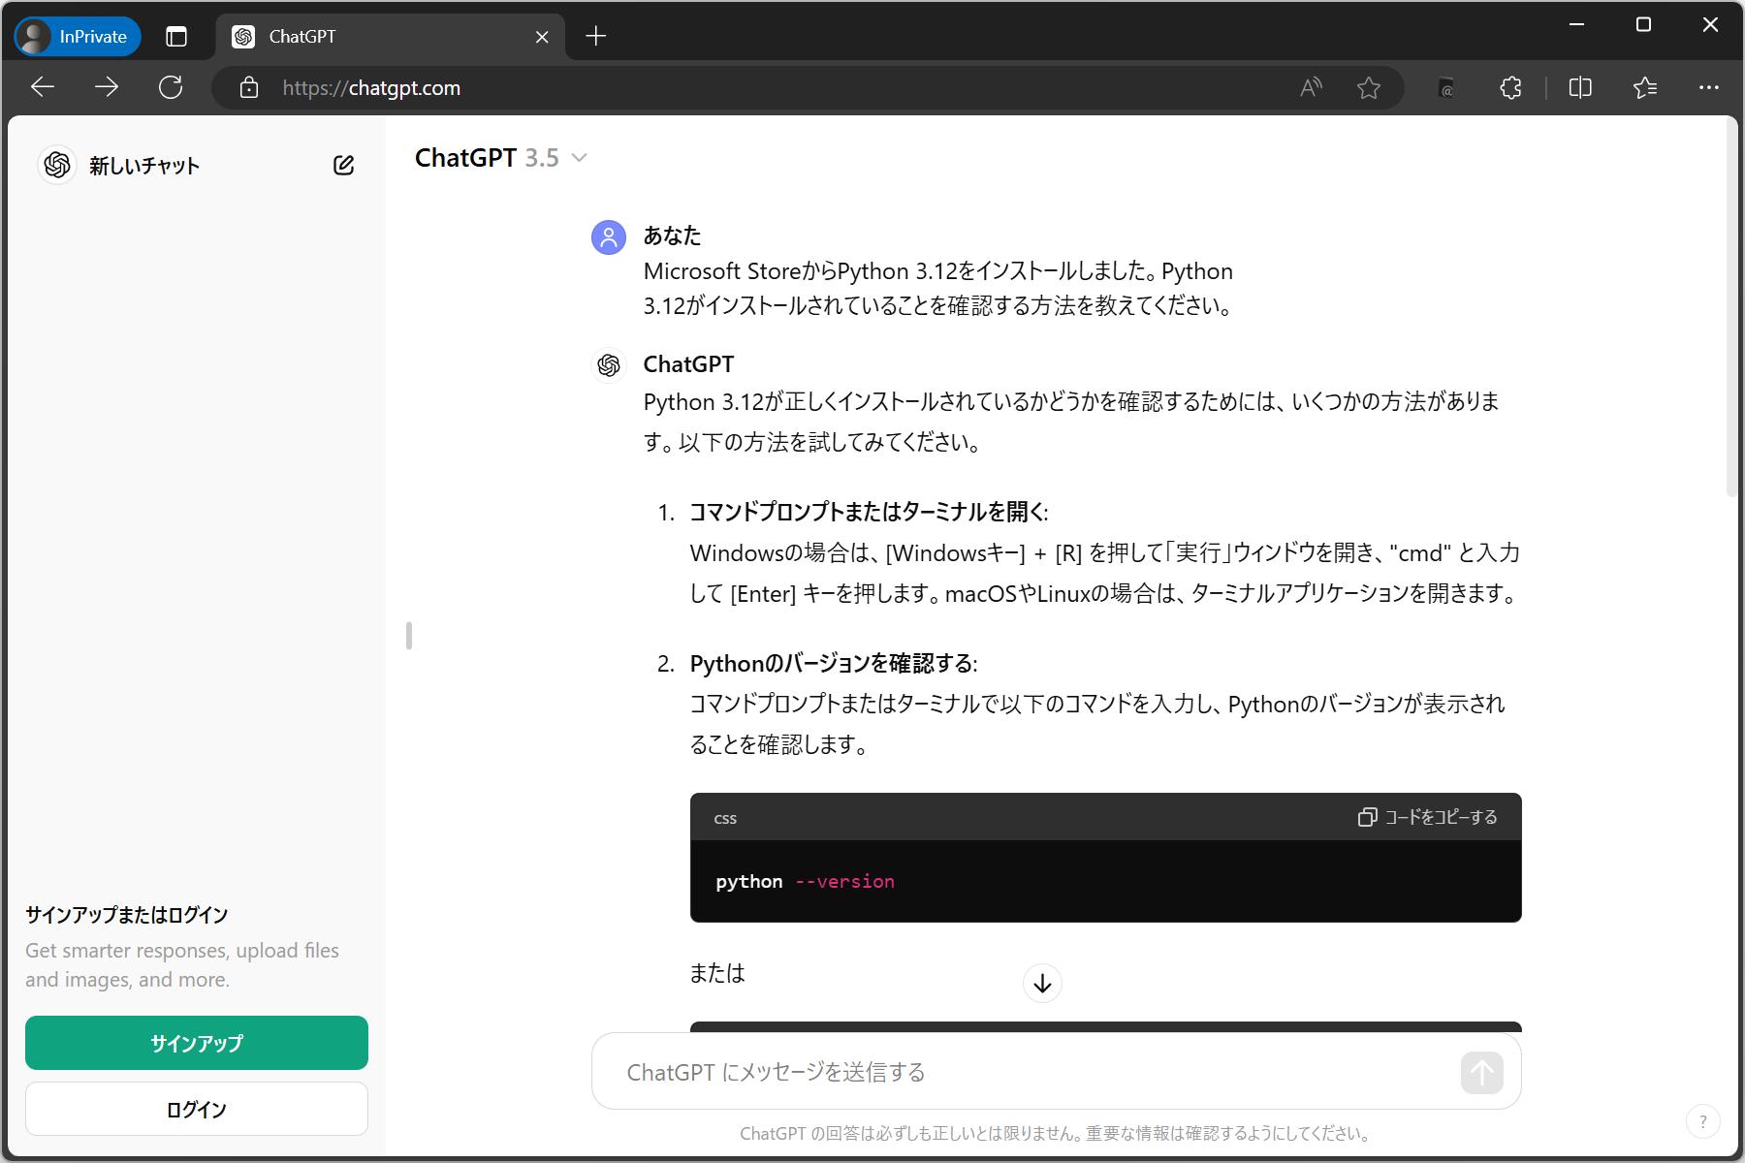Open a new browser tab

click(596, 37)
